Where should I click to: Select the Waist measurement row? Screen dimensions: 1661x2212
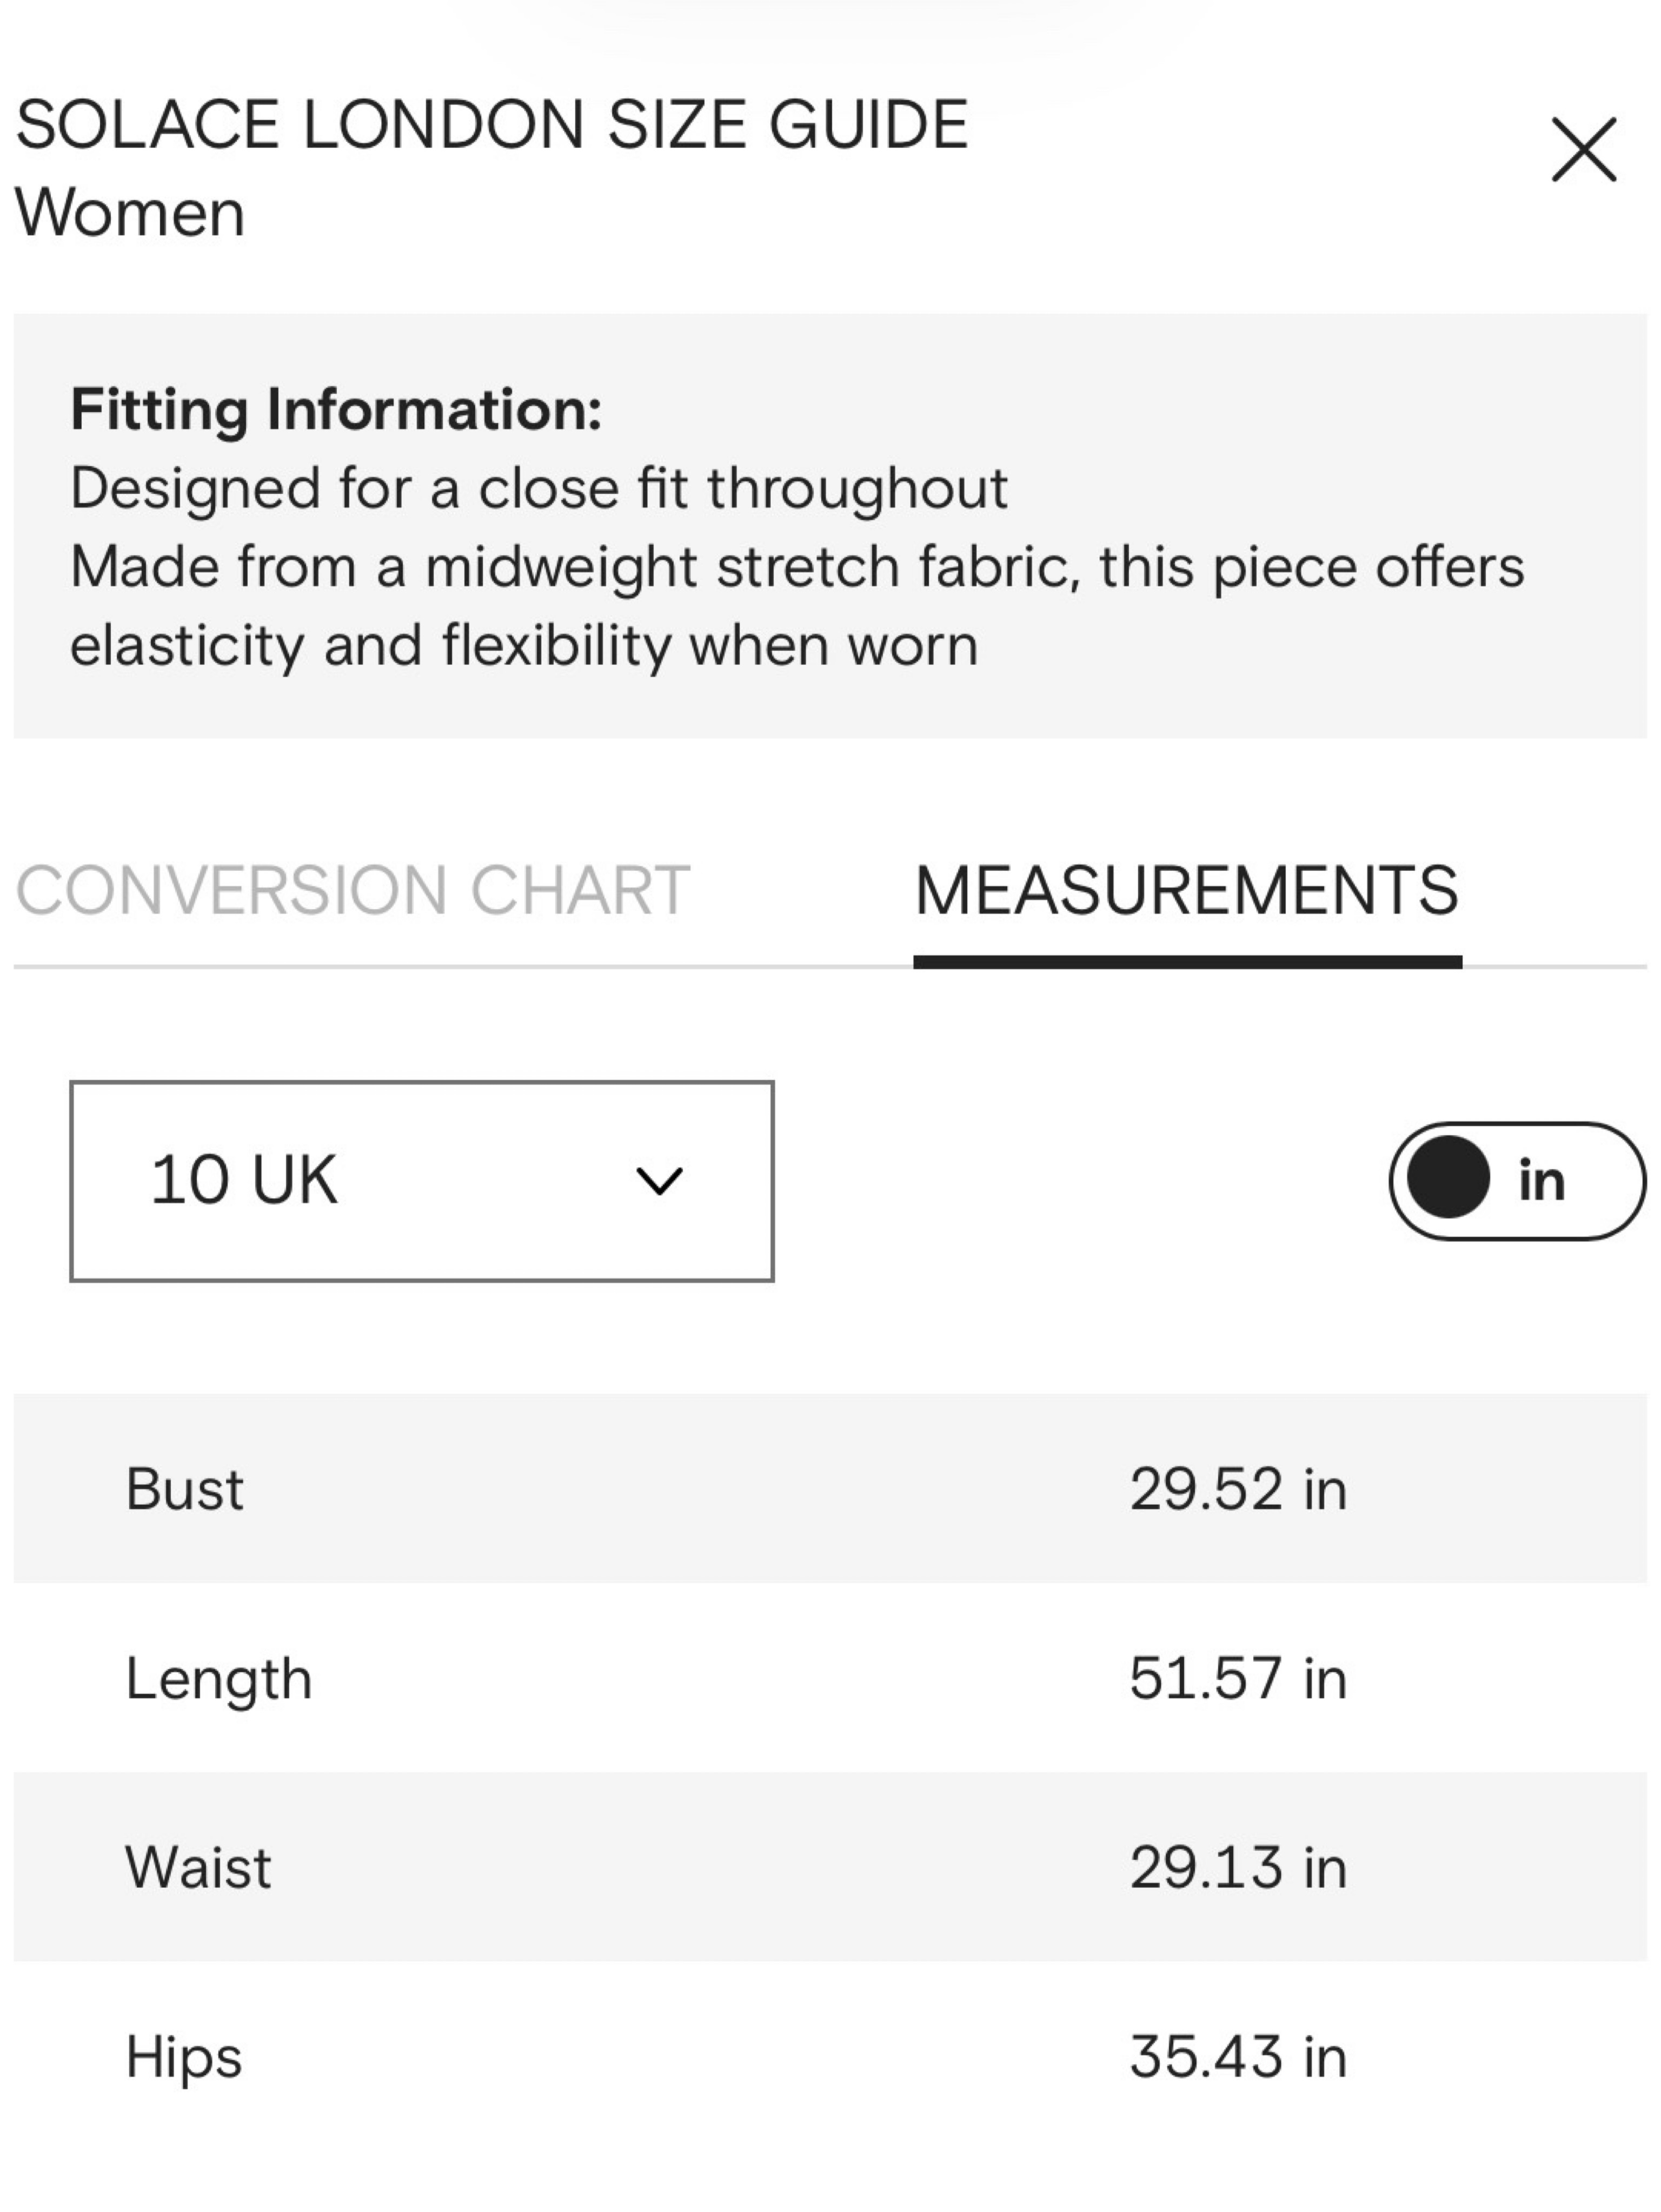click(830, 1866)
